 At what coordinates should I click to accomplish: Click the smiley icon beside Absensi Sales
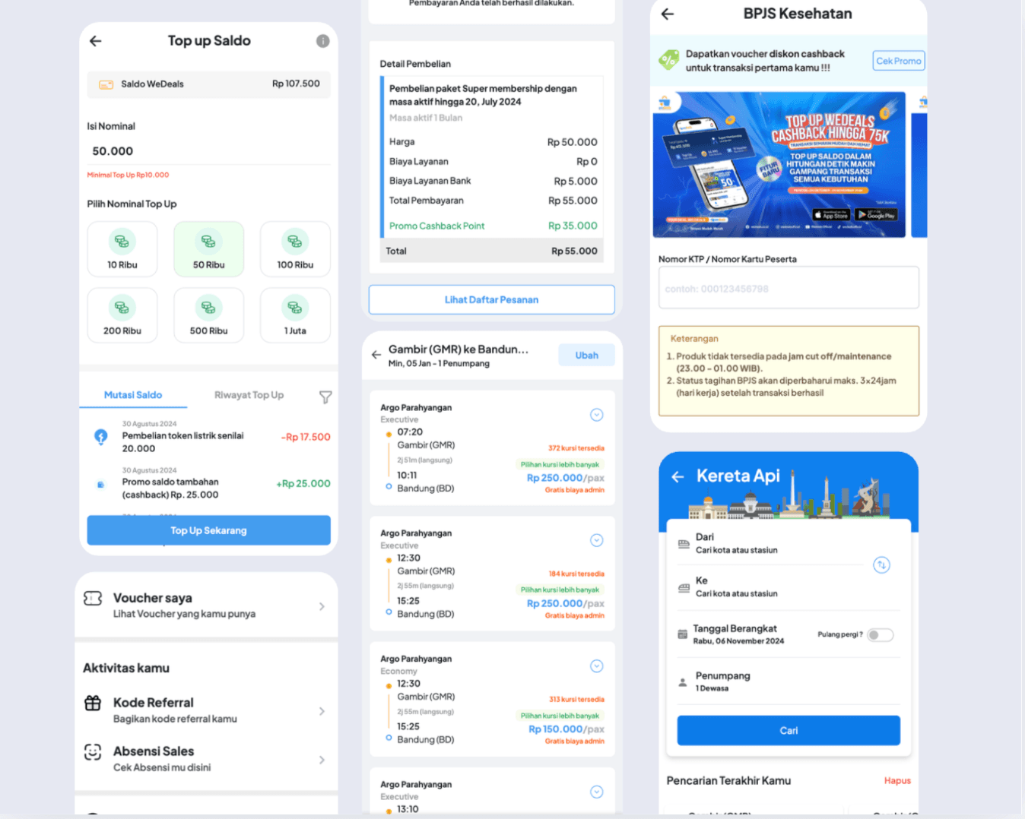93,751
